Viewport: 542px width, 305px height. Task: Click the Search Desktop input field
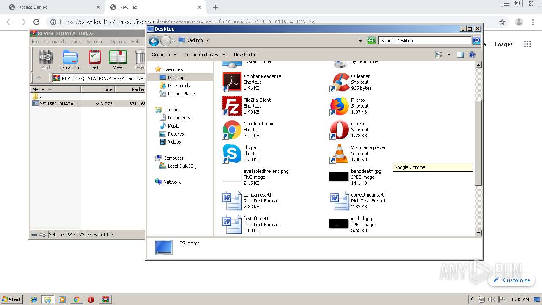(424, 41)
